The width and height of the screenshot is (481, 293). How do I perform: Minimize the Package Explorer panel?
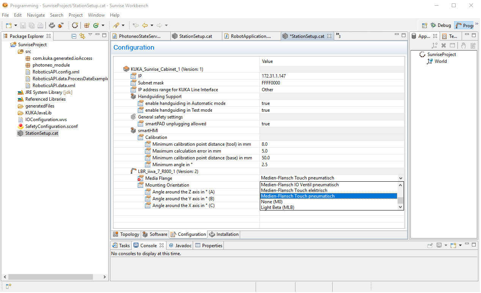tap(97, 35)
